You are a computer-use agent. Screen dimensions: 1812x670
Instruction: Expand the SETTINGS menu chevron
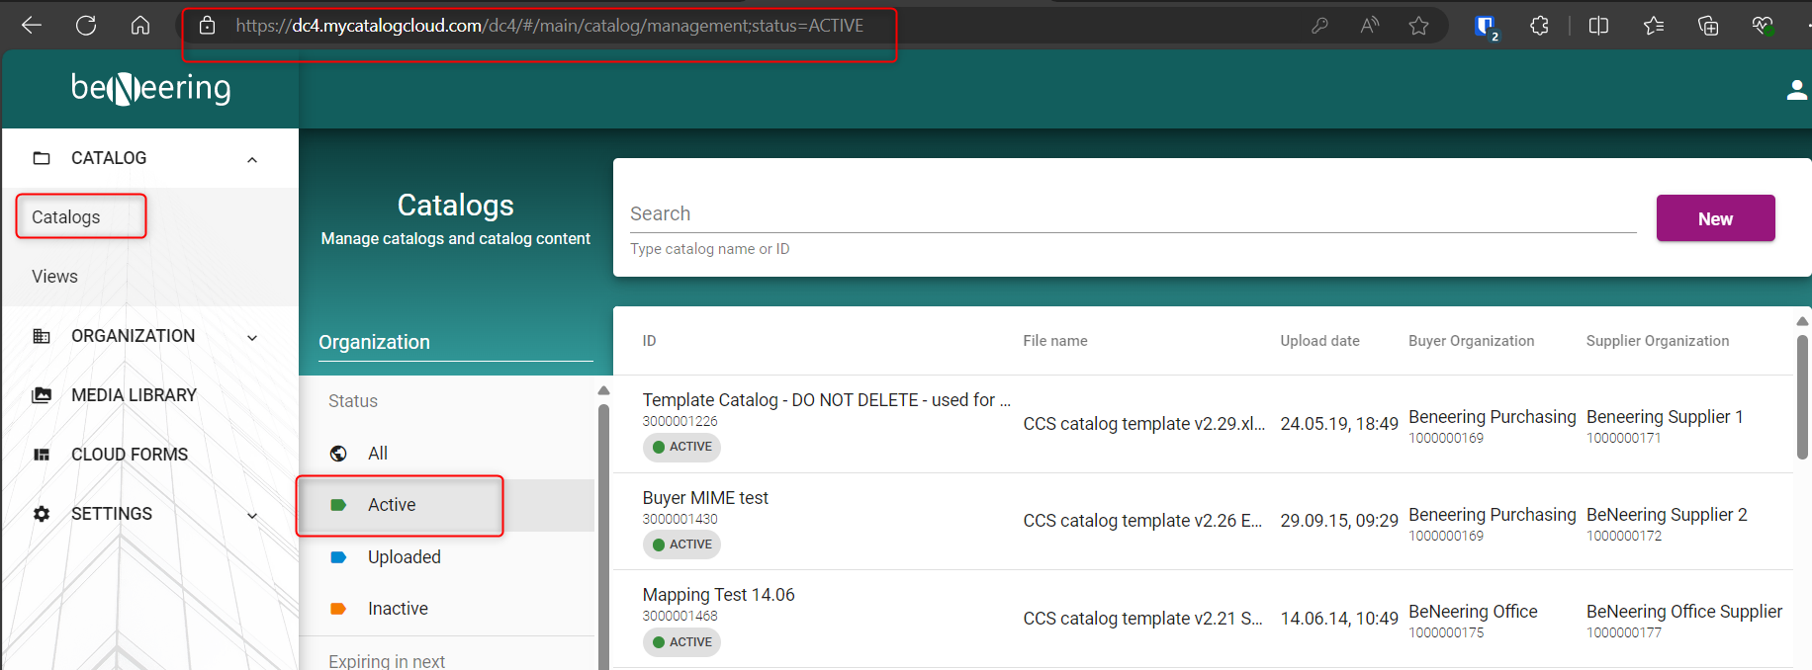pyautogui.click(x=252, y=515)
